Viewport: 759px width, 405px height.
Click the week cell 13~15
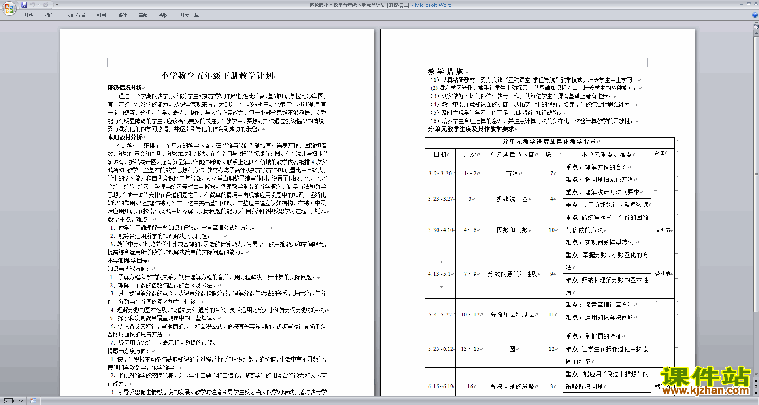(x=470, y=349)
